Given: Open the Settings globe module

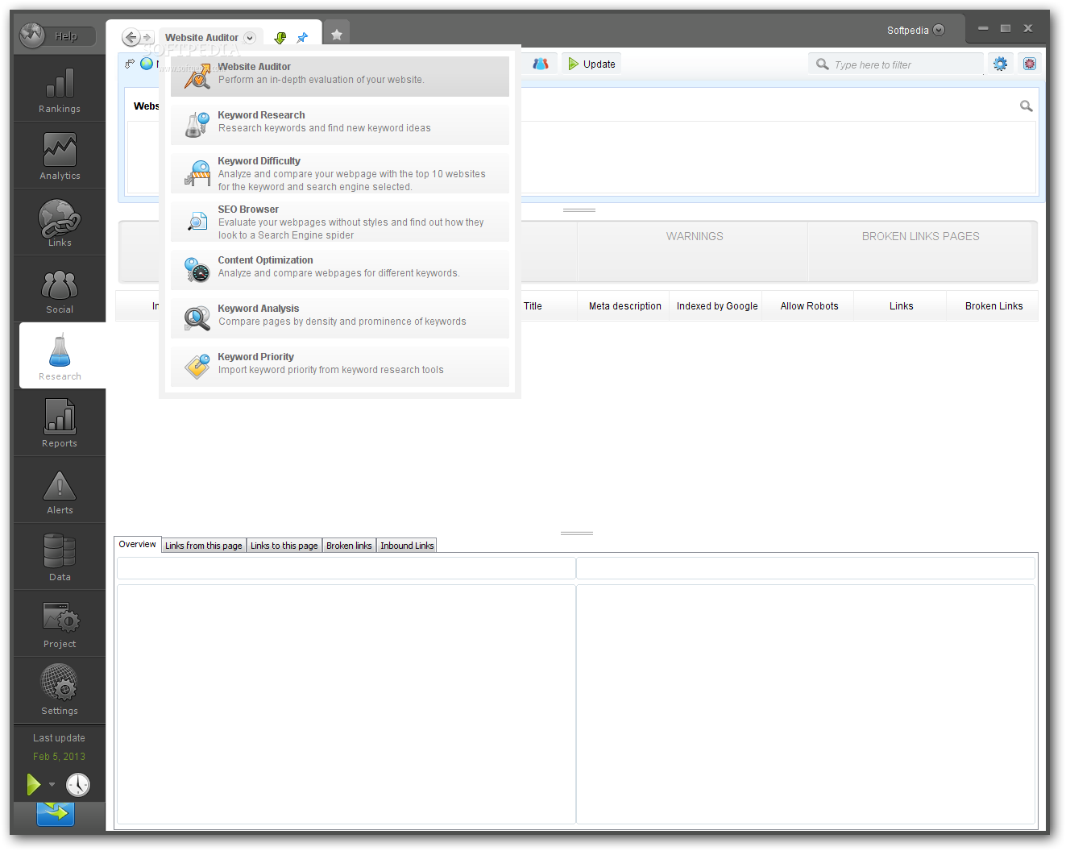Looking at the screenshot, I should coord(60,691).
